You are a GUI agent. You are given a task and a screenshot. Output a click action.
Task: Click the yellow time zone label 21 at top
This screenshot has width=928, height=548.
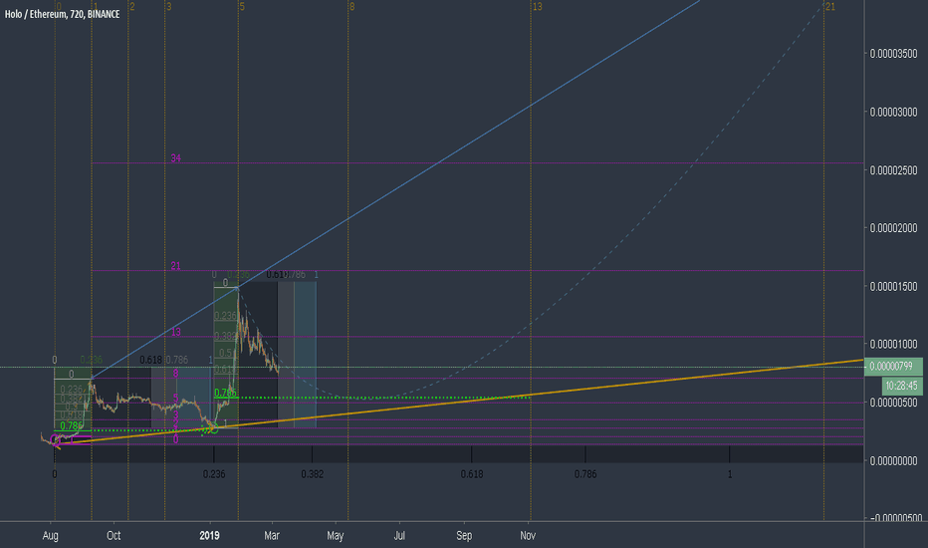(830, 7)
